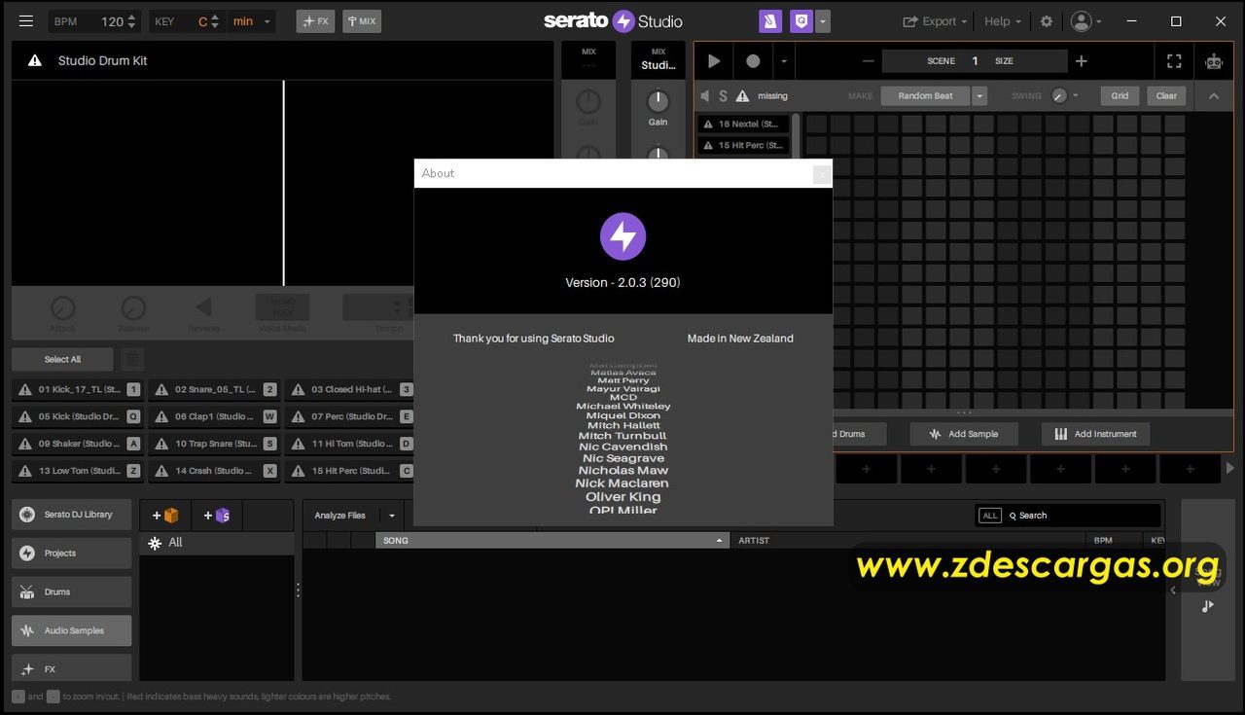Click Analyze Files button
1245x715 pixels.
tap(340, 516)
